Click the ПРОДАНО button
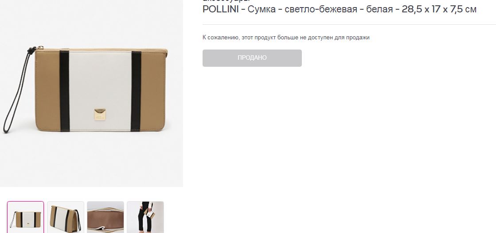The image size is (496, 233). click(252, 58)
